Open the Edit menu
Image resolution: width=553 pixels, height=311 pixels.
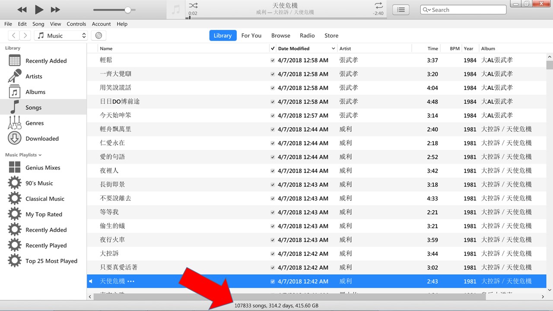[22, 24]
